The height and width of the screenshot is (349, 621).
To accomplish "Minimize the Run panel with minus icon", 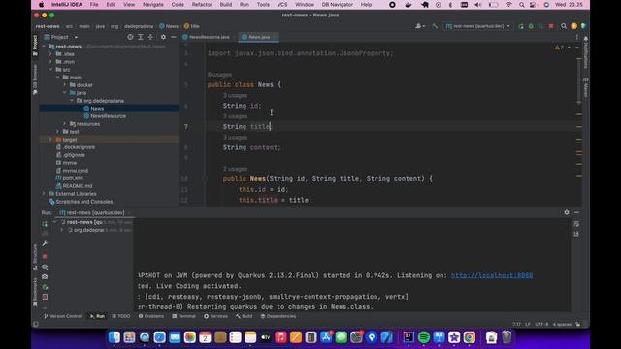I will (x=576, y=212).
